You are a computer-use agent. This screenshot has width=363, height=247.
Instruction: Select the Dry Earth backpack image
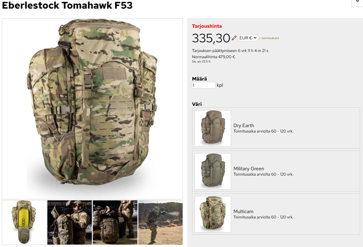tap(213, 128)
